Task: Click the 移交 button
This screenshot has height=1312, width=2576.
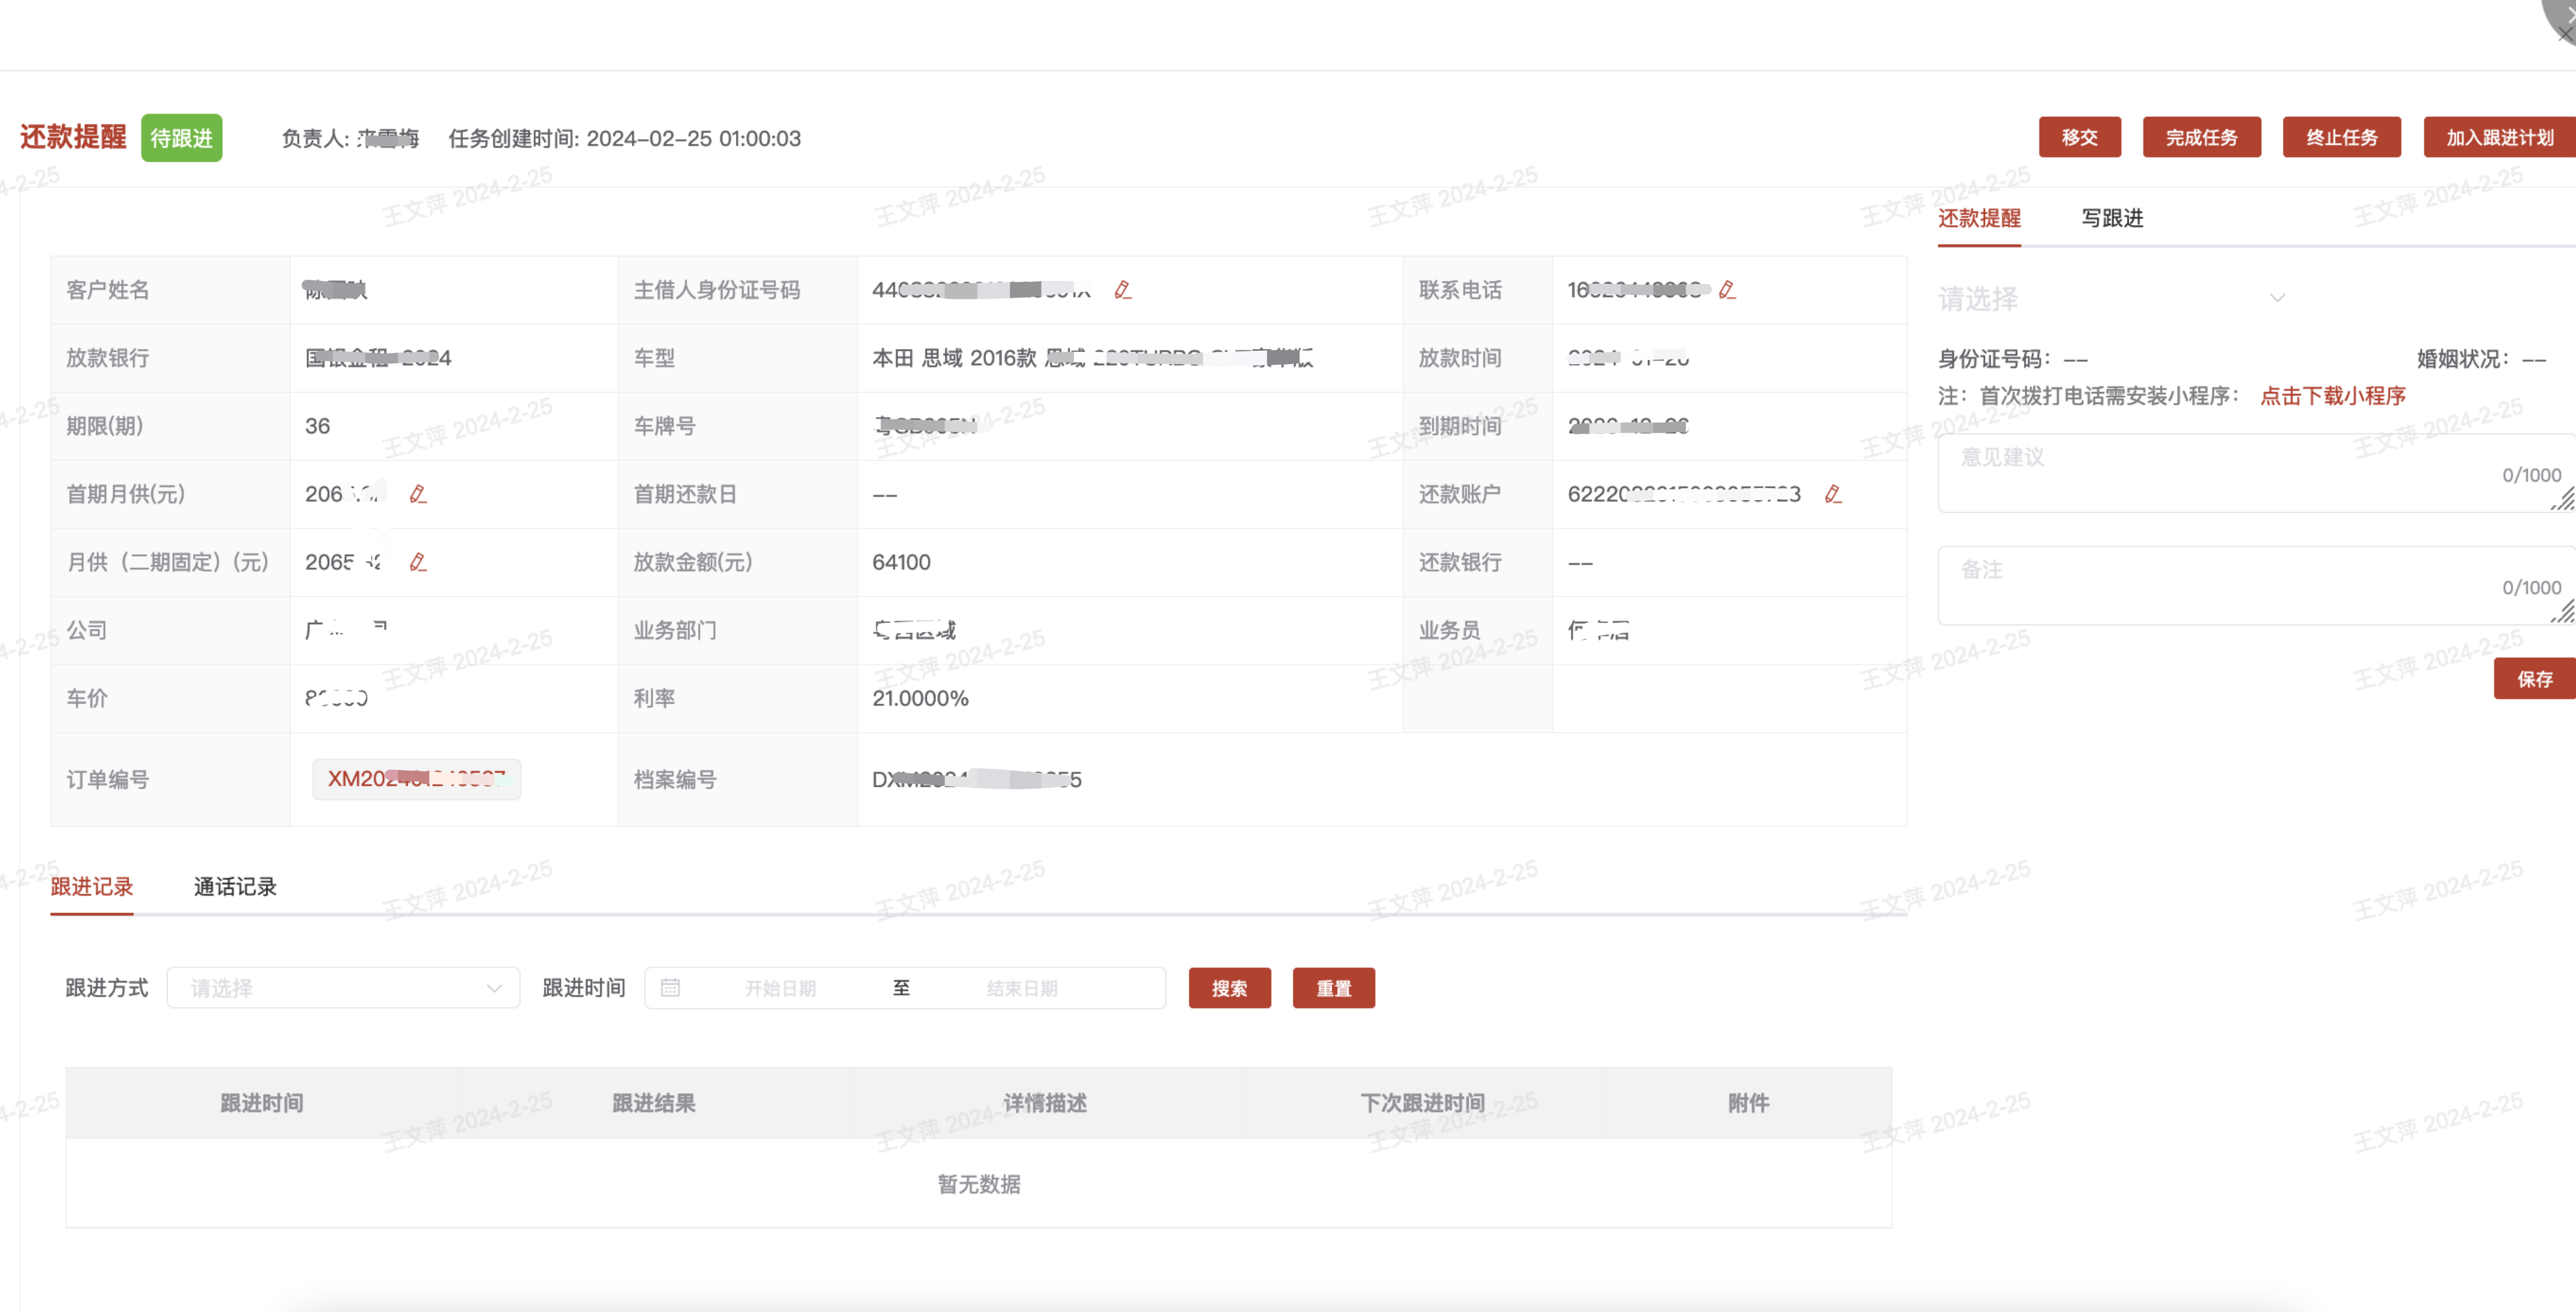Action: click(x=2079, y=138)
